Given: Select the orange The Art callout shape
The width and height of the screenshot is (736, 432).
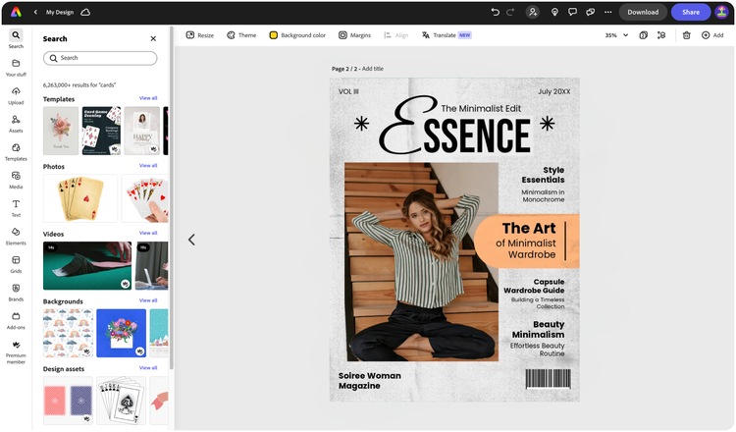Looking at the screenshot, I should tap(527, 242).
